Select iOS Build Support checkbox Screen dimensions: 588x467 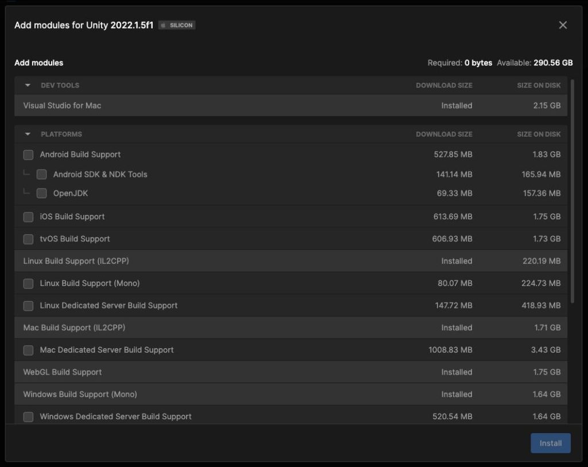[x=28, y=217]
